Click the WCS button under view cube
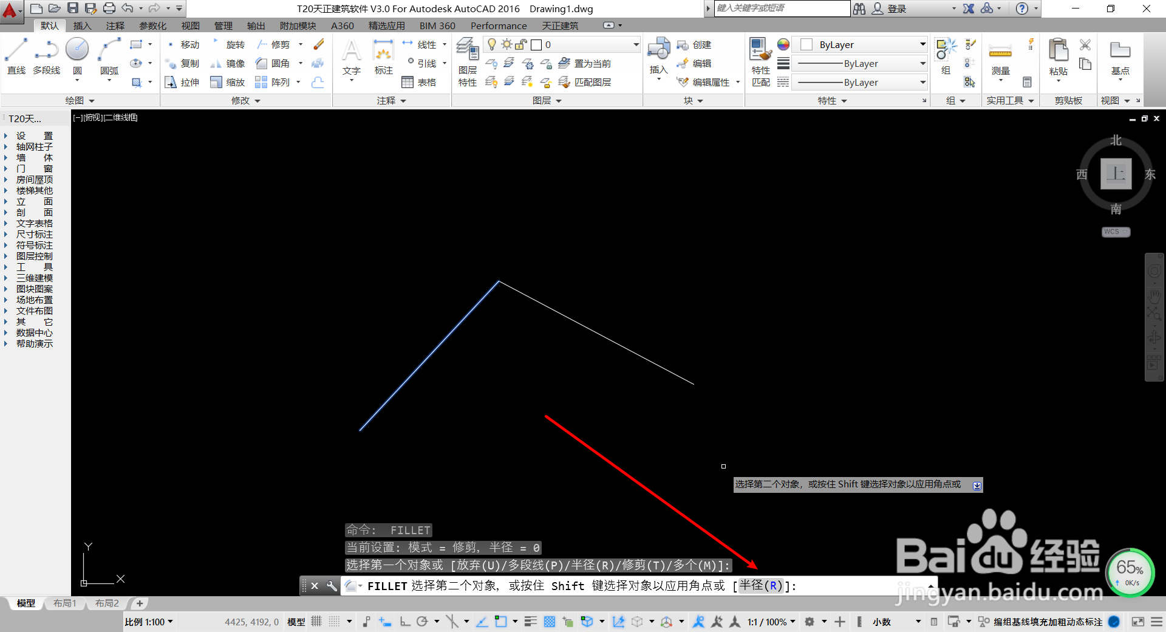 (1116, 232)
